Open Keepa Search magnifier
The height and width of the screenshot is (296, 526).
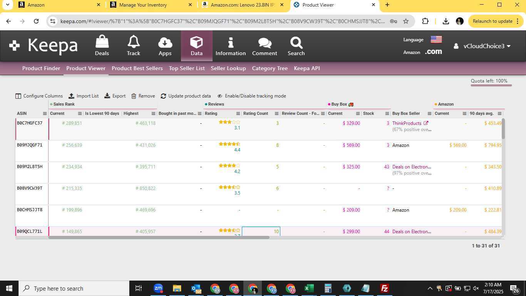tap(296, 46)
